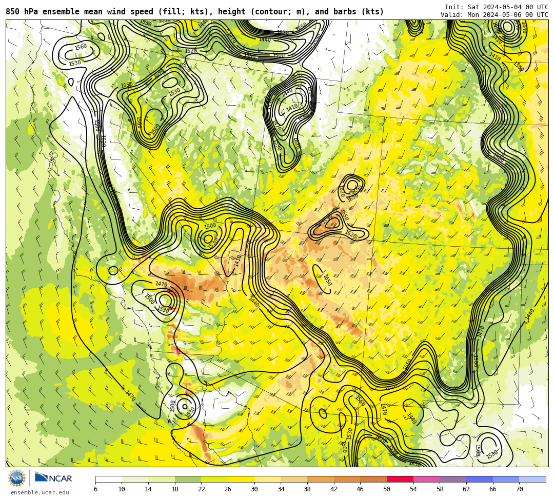Open the ensemble.ucar.edu link text

[40, 492]
